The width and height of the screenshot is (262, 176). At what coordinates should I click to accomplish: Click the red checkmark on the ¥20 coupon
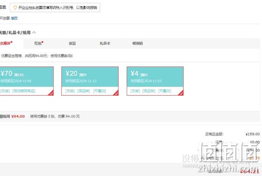pyautogui.click(x=116, y=93)
